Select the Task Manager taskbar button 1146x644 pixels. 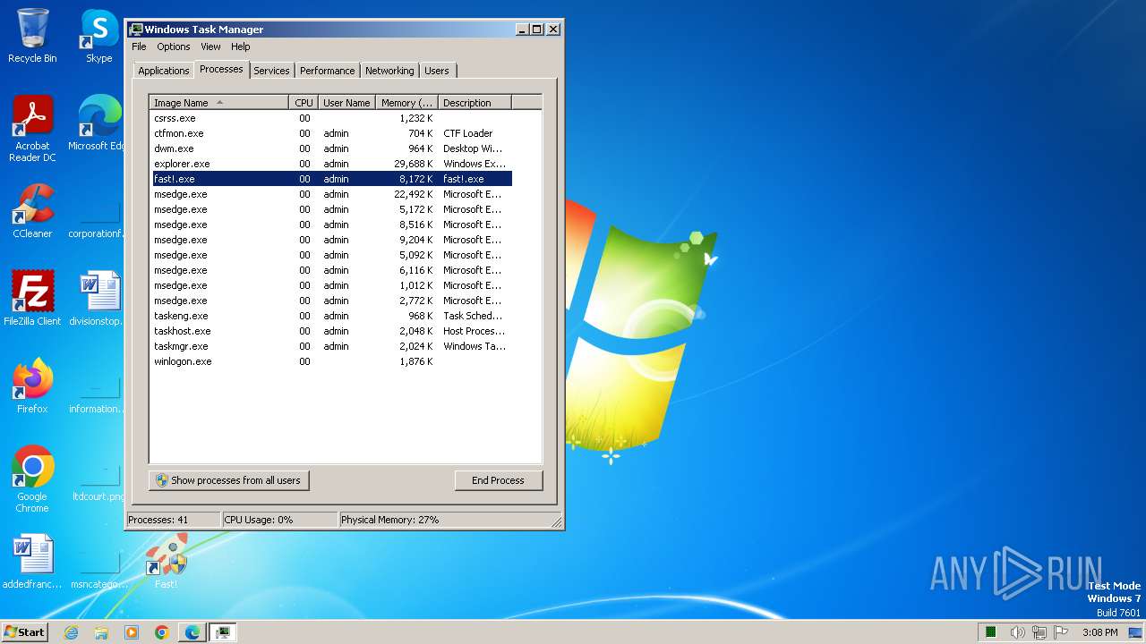[223, 632]
